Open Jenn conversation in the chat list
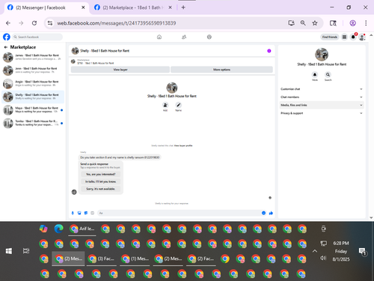Image resolution: width=374 pixels, height=281 pixels. [x=33, y=70]
